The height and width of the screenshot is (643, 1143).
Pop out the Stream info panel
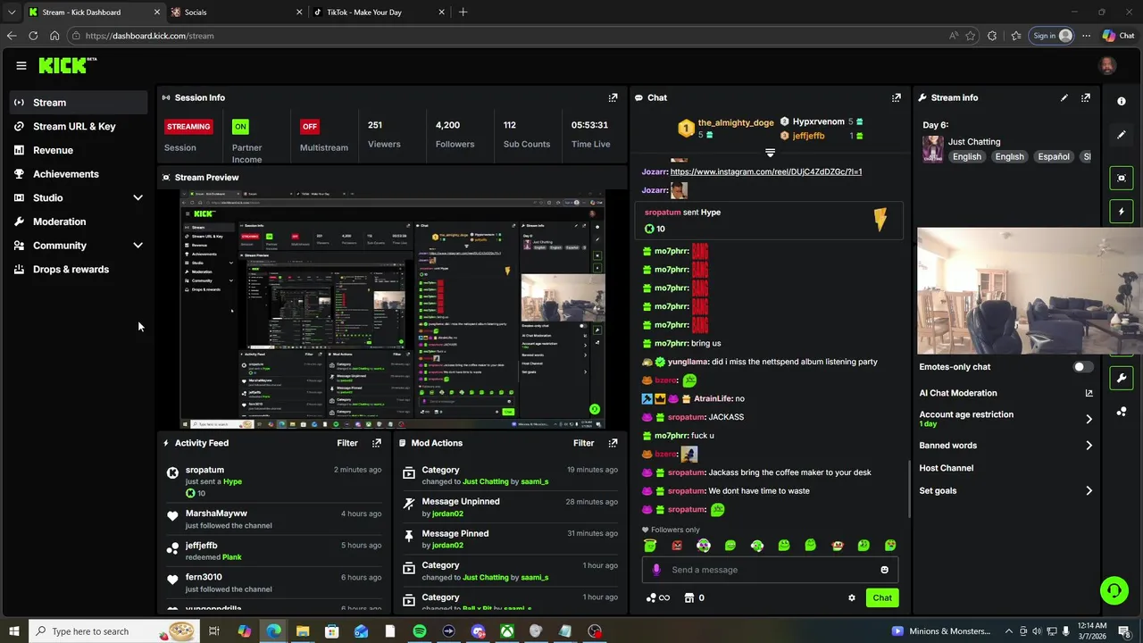pos(1086,97)
